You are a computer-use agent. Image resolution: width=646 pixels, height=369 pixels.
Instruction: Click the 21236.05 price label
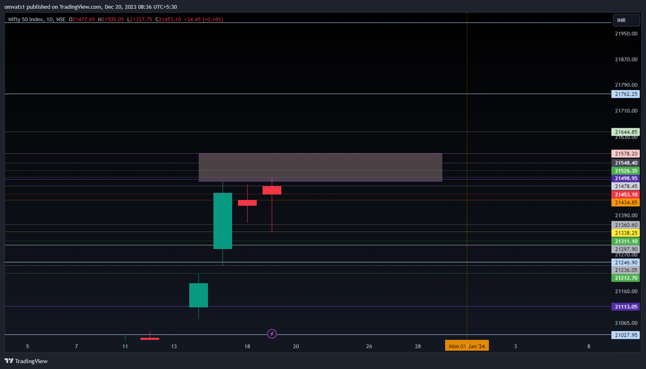(626, 270)
